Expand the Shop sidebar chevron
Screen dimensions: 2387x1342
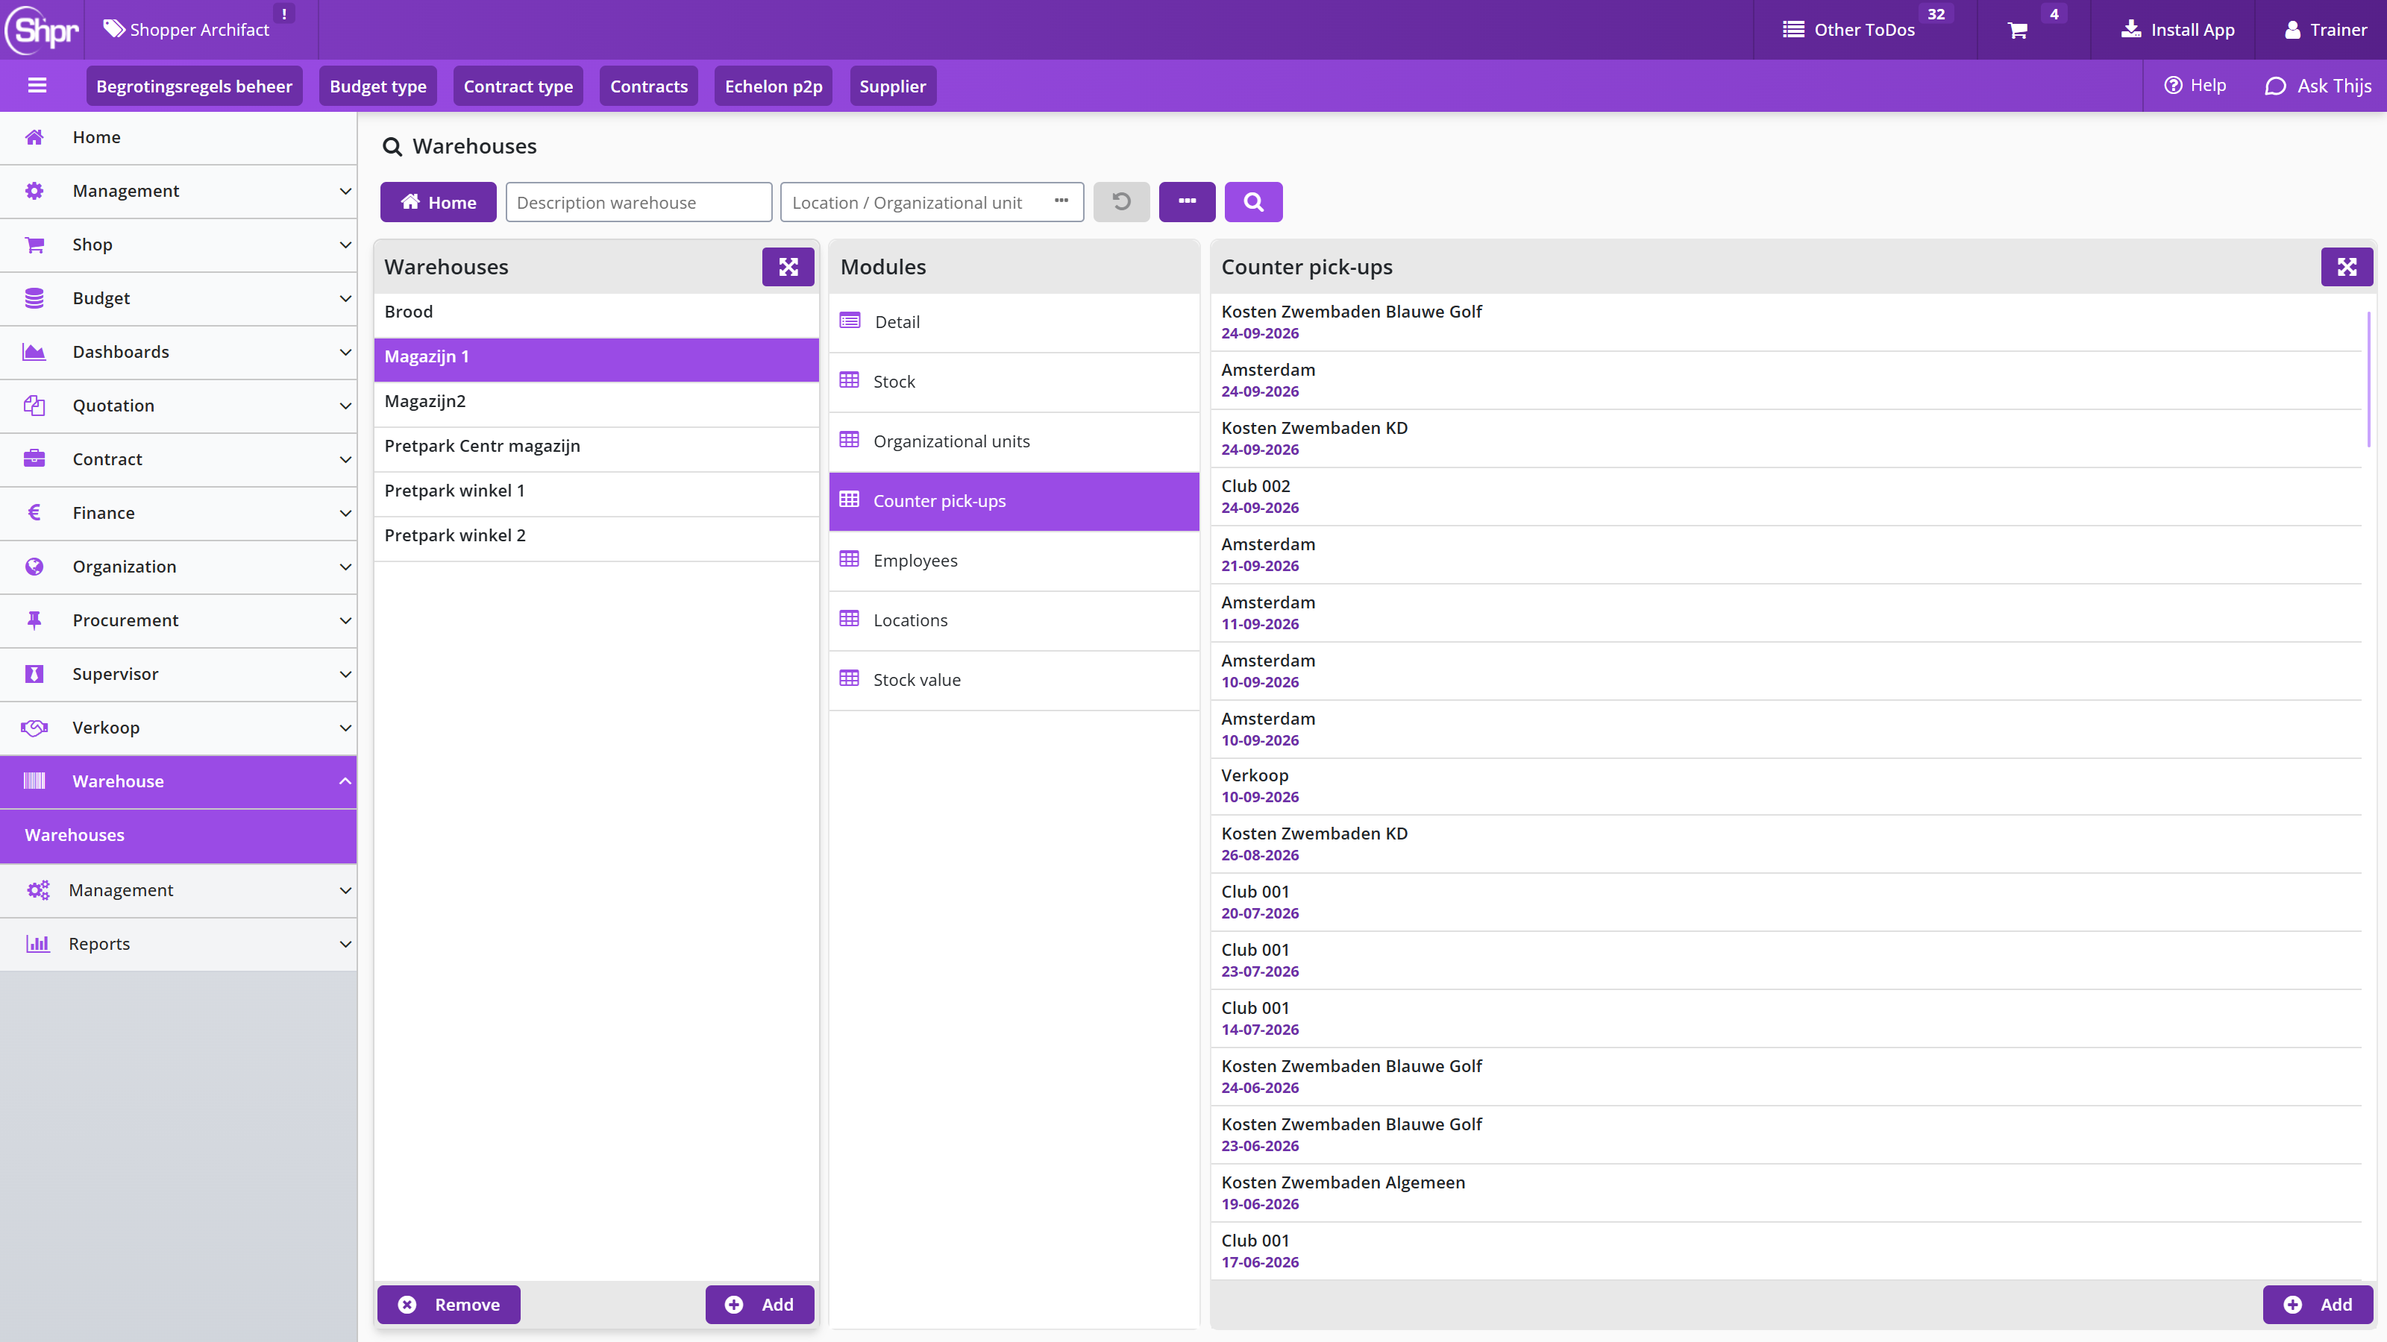[x=345, y=245]
